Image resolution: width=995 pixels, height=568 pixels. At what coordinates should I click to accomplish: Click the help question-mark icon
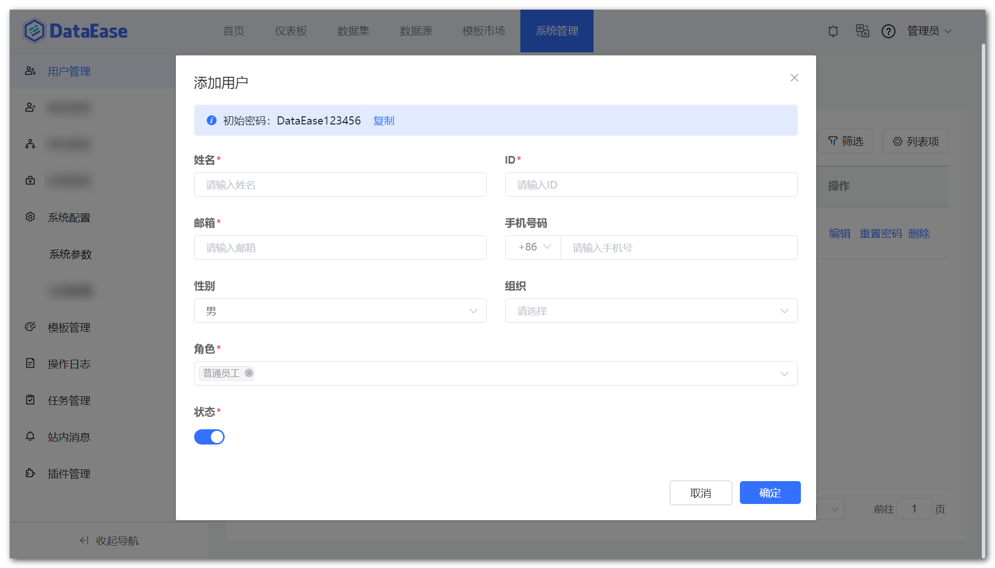[x=888, y=31]
